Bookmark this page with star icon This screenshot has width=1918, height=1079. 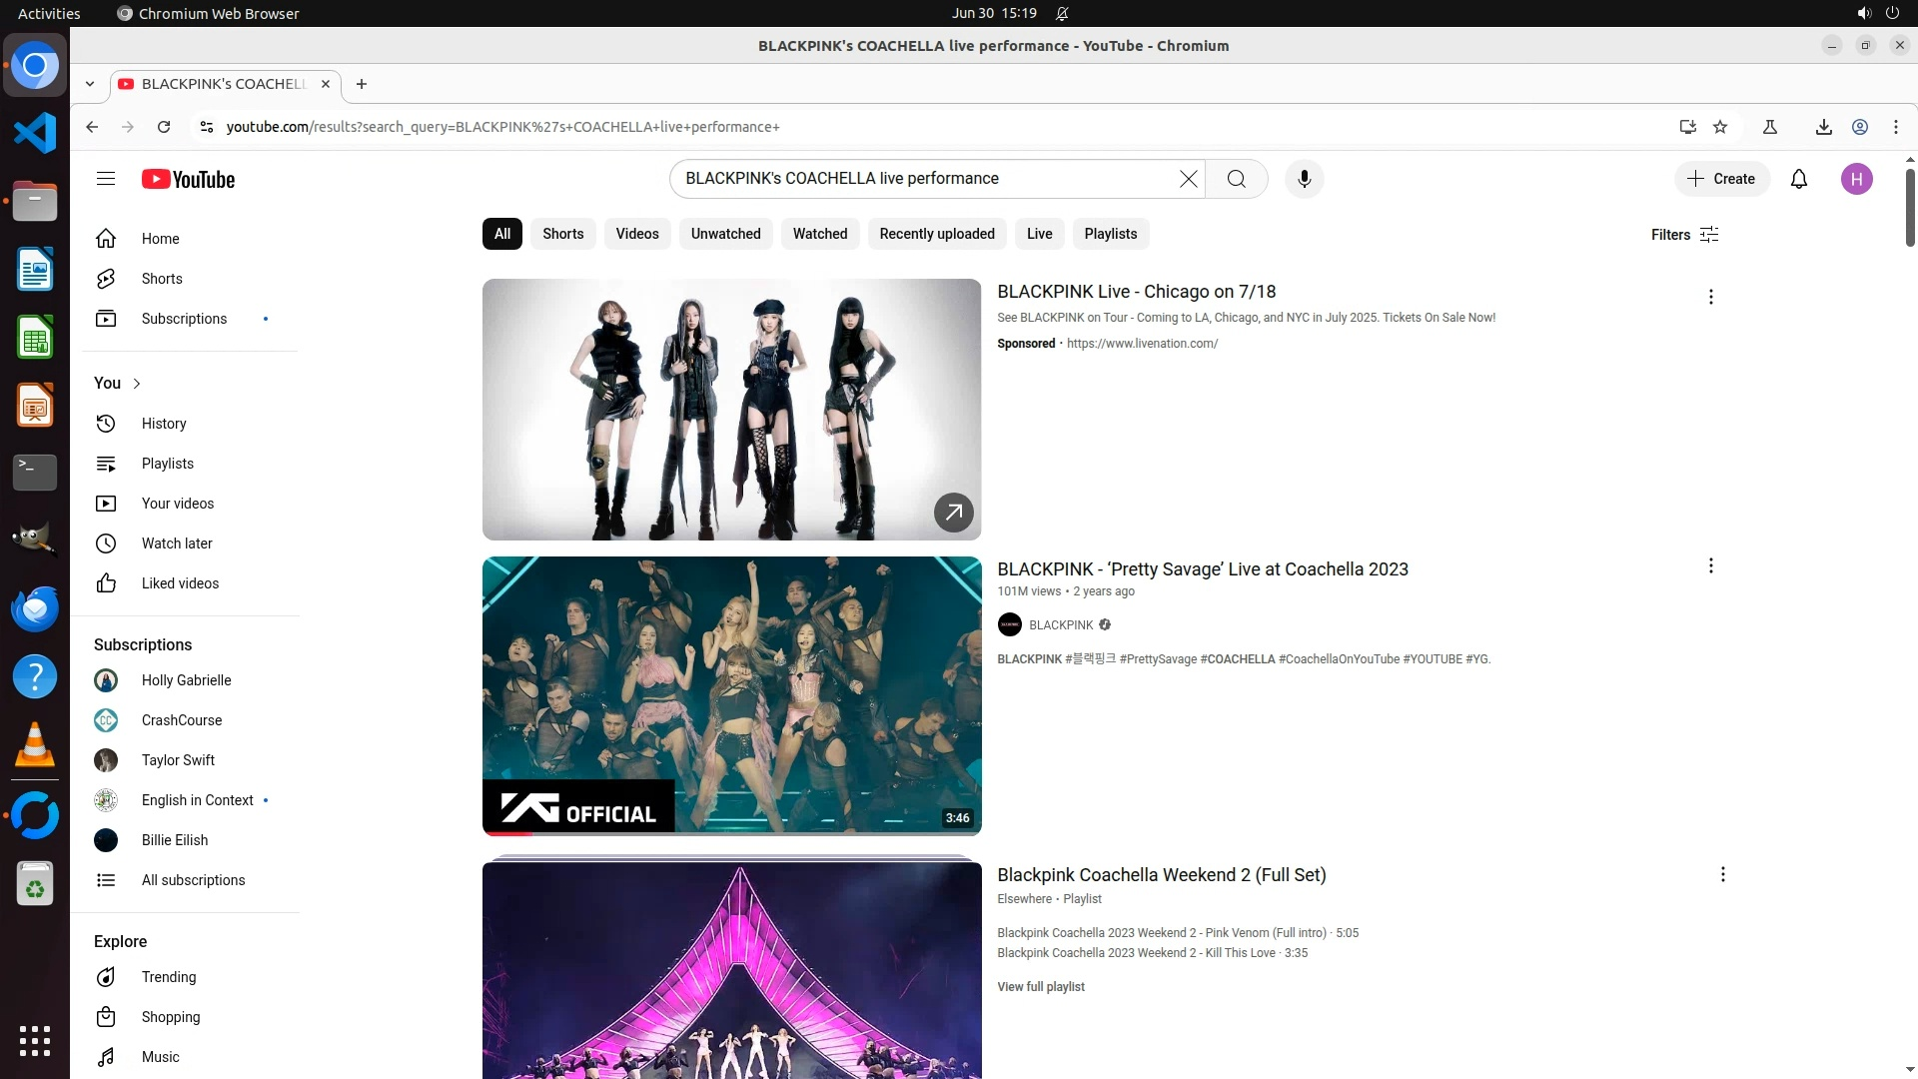tap(1719, 127)
